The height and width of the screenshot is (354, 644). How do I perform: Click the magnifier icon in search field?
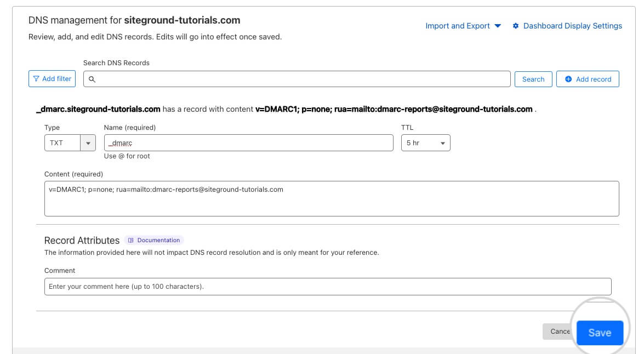coord(92,79)
